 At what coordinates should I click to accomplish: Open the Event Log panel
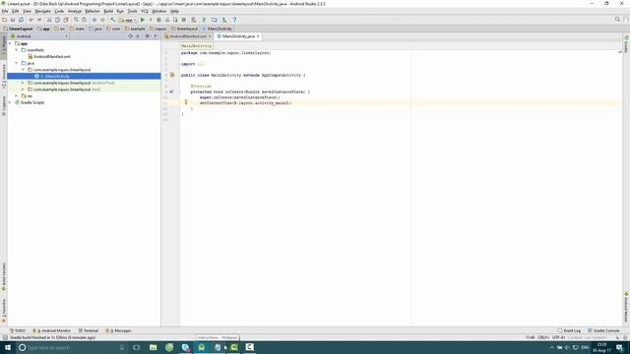tap(569, 330)
